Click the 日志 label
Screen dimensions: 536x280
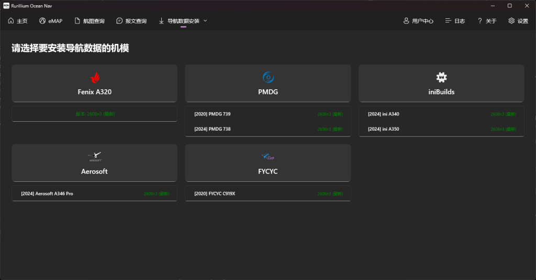point(460,21)
